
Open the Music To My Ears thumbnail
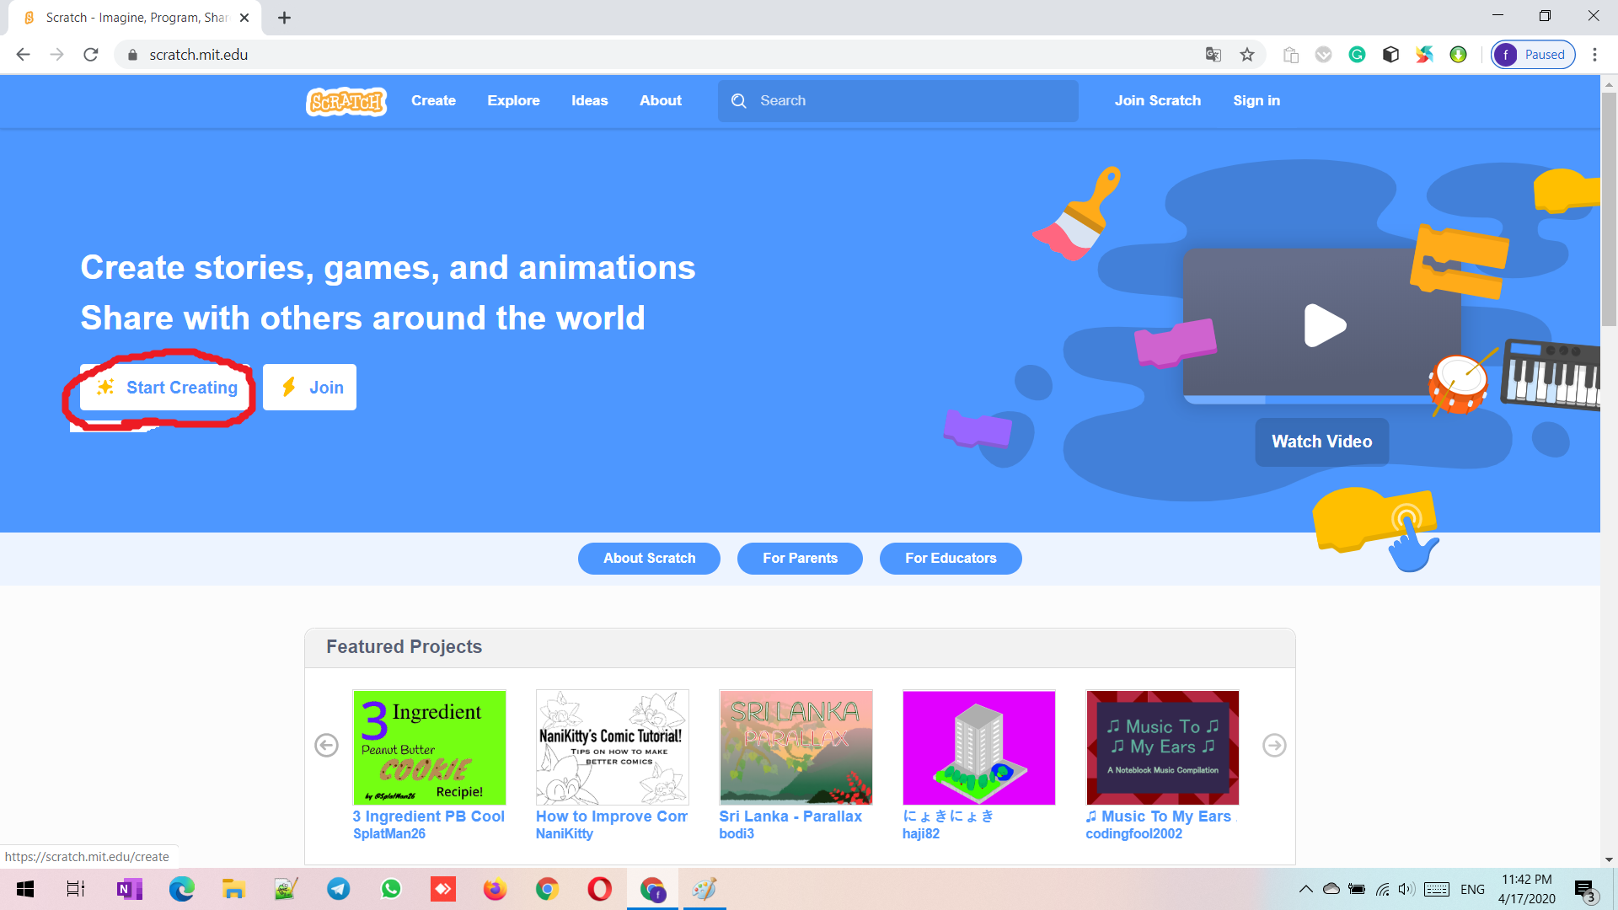1162,747
